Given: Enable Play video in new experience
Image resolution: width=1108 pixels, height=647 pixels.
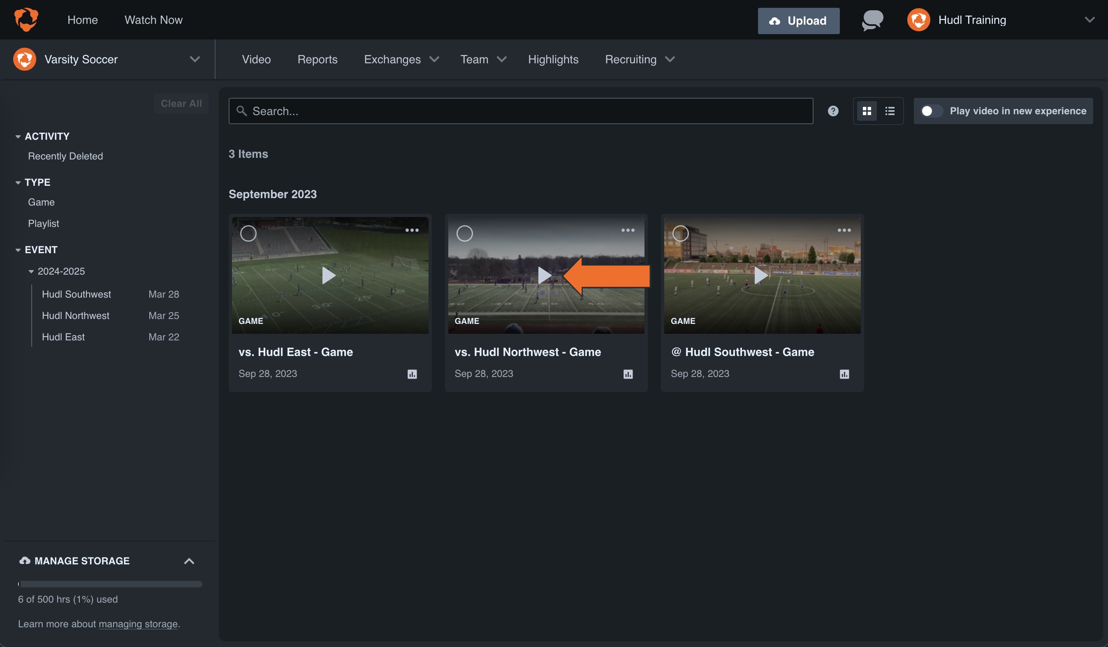Looking at the screenshot, I should tap(930, 111).
